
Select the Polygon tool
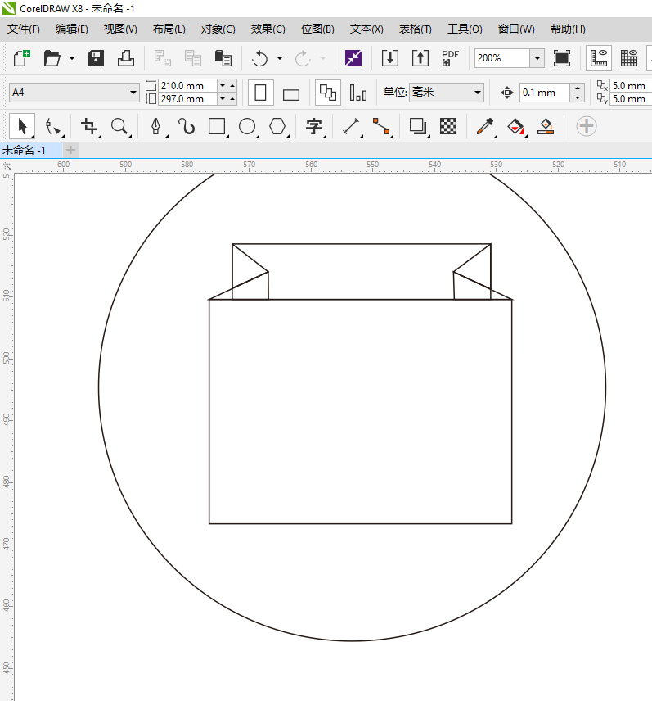(x=278, y=126)
